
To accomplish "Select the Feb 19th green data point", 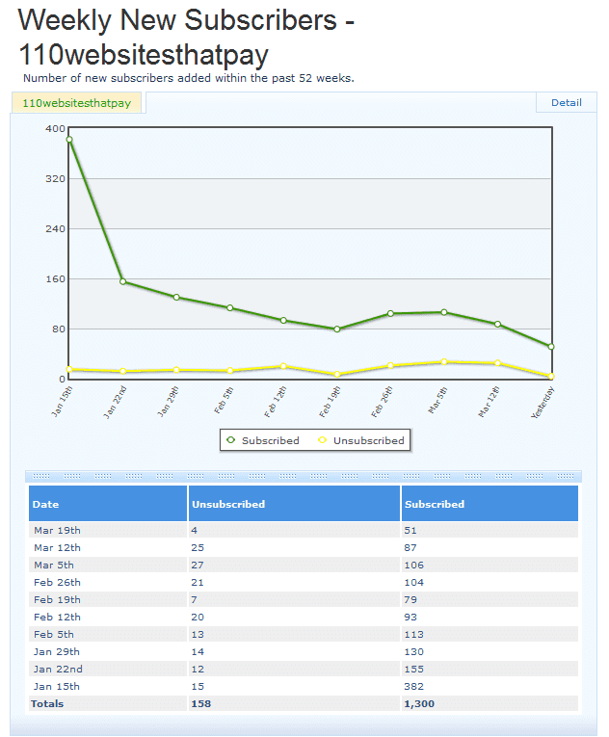I will (x=337, y=329).
